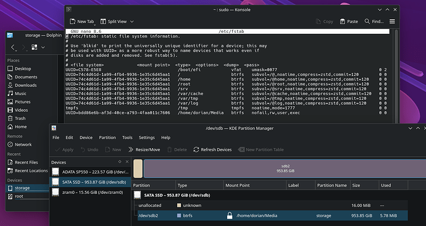The image size is (426, 226).
Task: Click Resize/Move toolbar button
Action: click(x=144, y=149)
